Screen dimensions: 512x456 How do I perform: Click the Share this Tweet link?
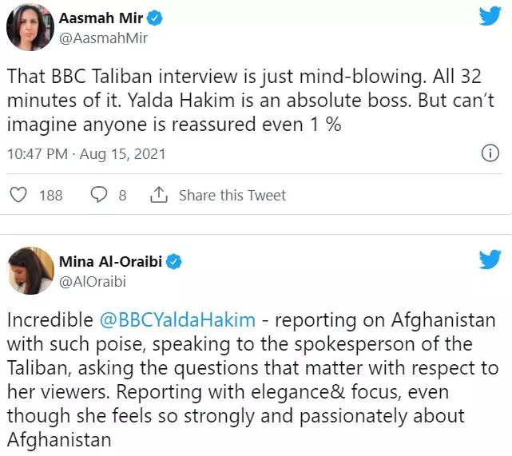(232, 195)
